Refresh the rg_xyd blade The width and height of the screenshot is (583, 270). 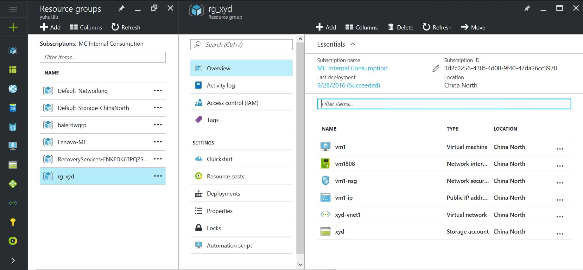click(437, 27)
